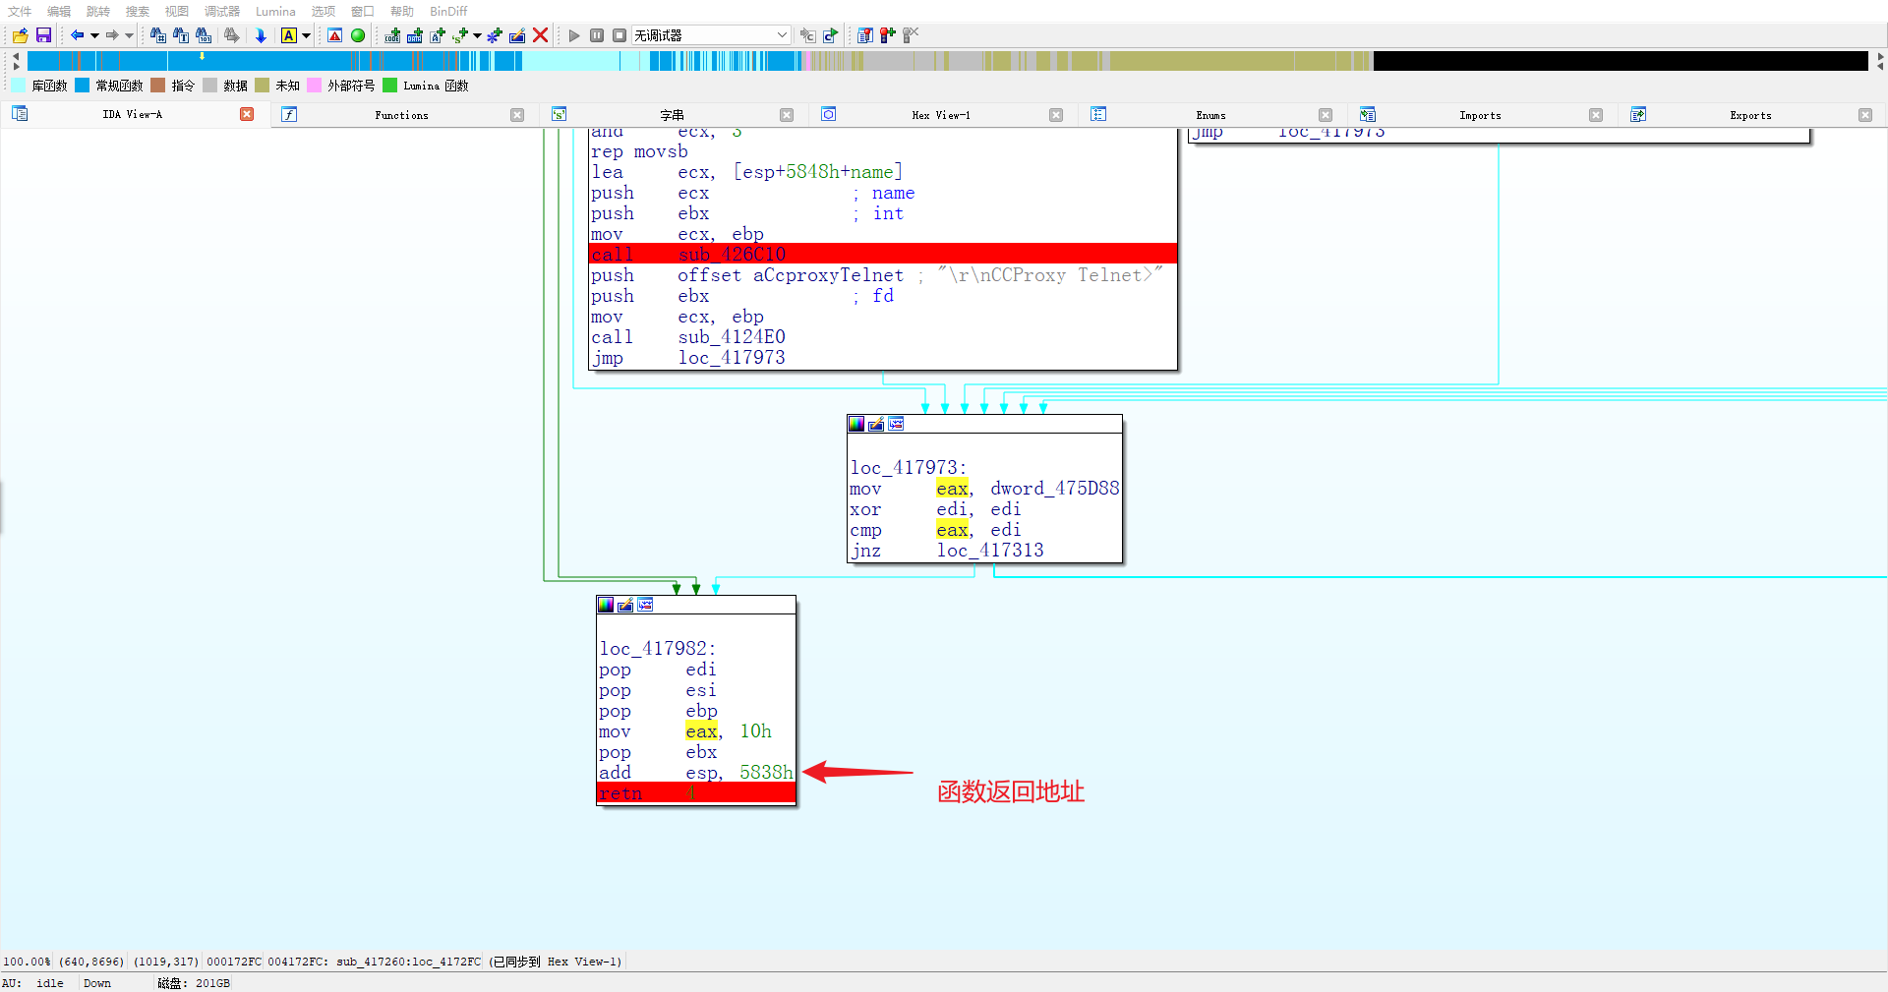Click the blue down arrow jump icon
Viewport: 1888px width, 992px height.
(x=261, y=35)
